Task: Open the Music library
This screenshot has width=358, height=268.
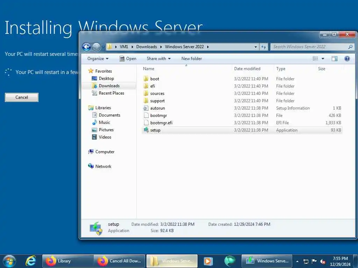Action: [104, 122]
